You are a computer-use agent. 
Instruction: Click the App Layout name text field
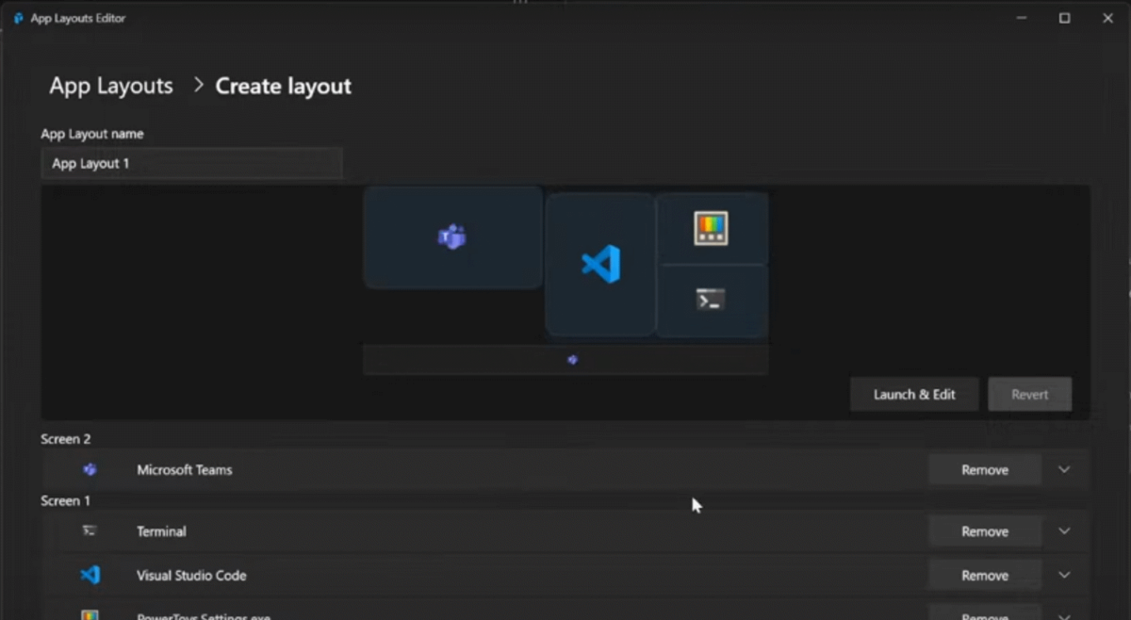192,163
